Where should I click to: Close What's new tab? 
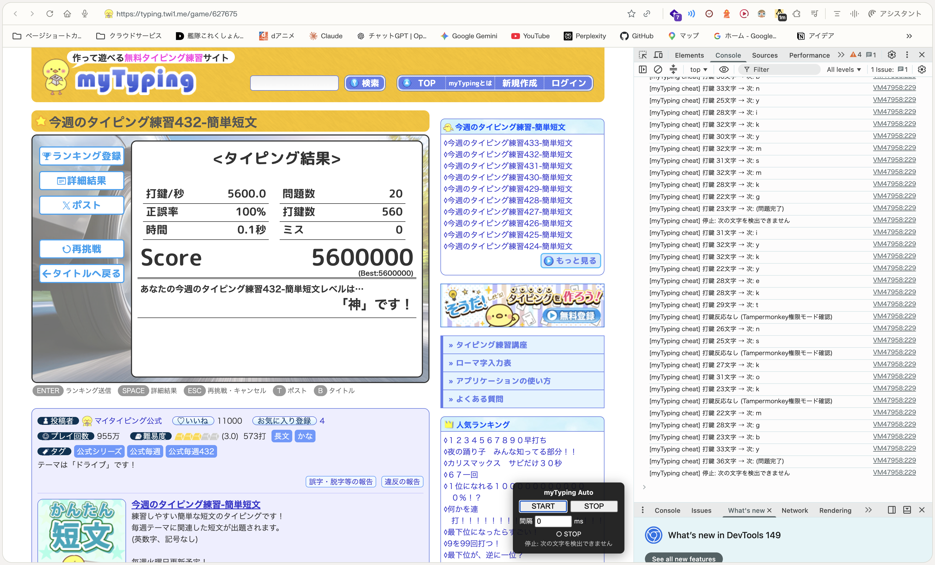click(x=769, y=510)
